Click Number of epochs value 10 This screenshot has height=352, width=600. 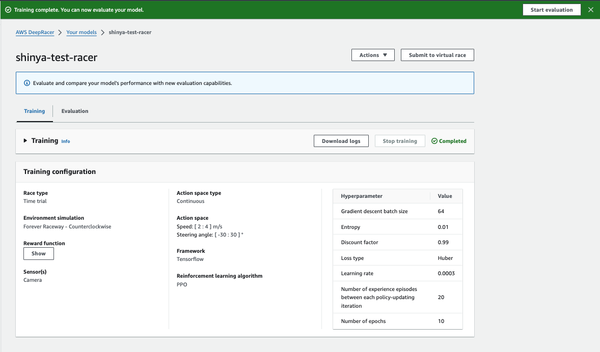[441, 321]
